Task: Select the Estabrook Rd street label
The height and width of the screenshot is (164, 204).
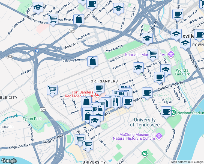Action: point(181,94)
